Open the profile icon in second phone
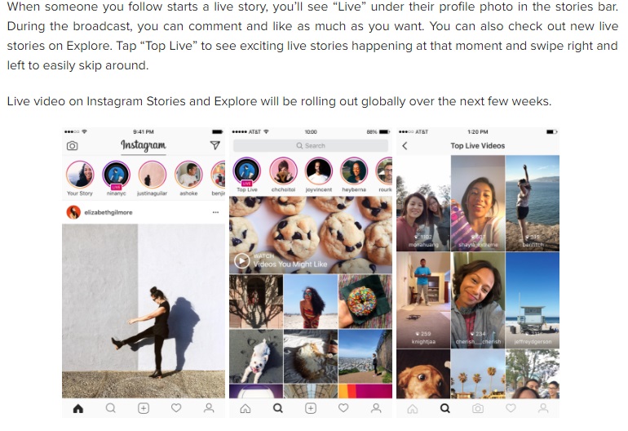 point(376,408)
